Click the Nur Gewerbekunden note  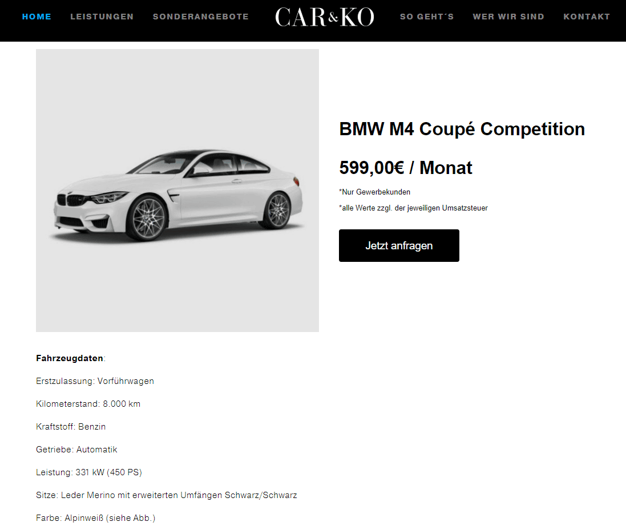tap(374, 192)
